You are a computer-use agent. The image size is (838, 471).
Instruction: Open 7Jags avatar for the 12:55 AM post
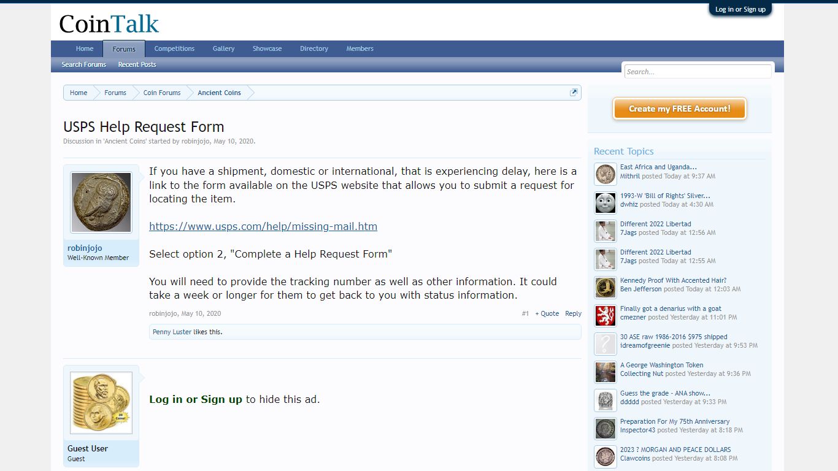(x=605, y=259)
